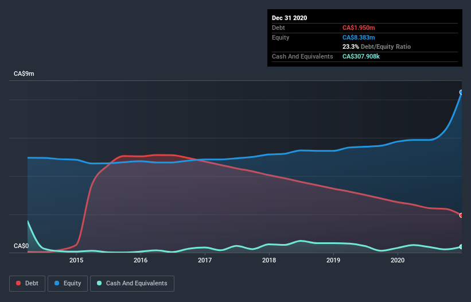The width and height of the screenshot is (471, 302).
Task: Toggle the Equity legend button
Action: coord(68,284)
